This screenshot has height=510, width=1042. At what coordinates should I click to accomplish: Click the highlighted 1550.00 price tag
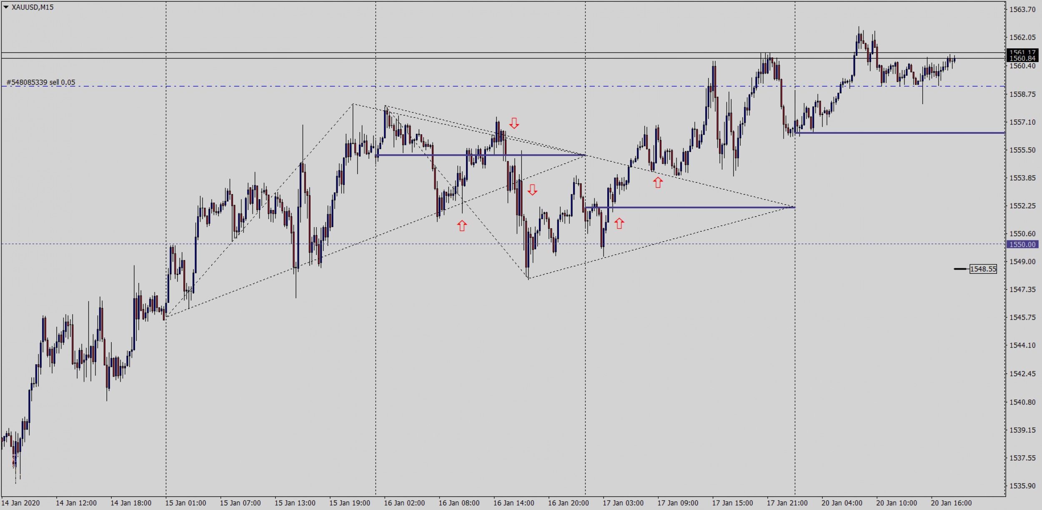pyautogui.click(x=1022, y=245)
